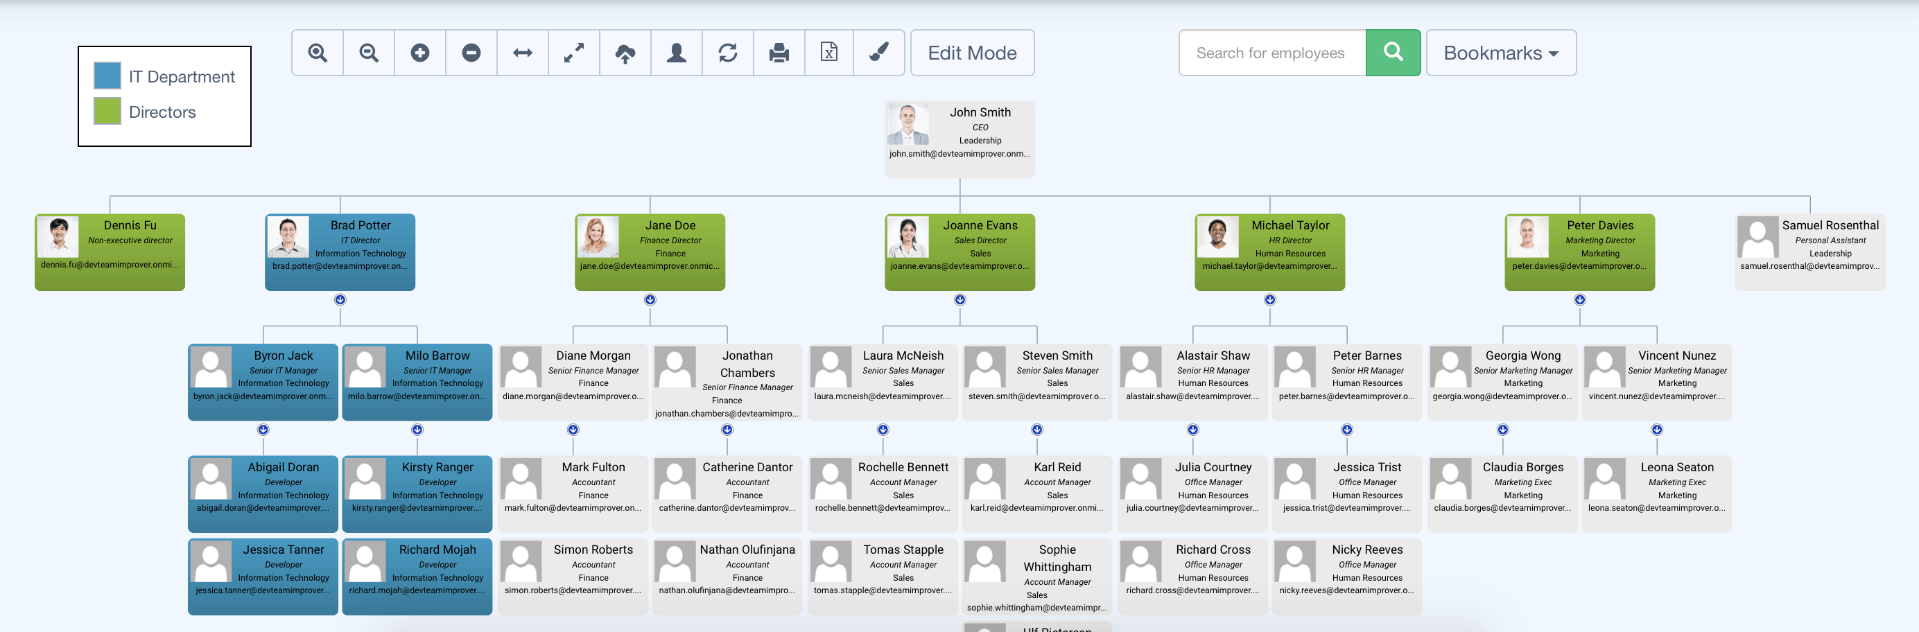Image resolution: width=1919 pixels, height=632 pixels.
Task: Click the Excel export icon
Action: click(829, 52)
